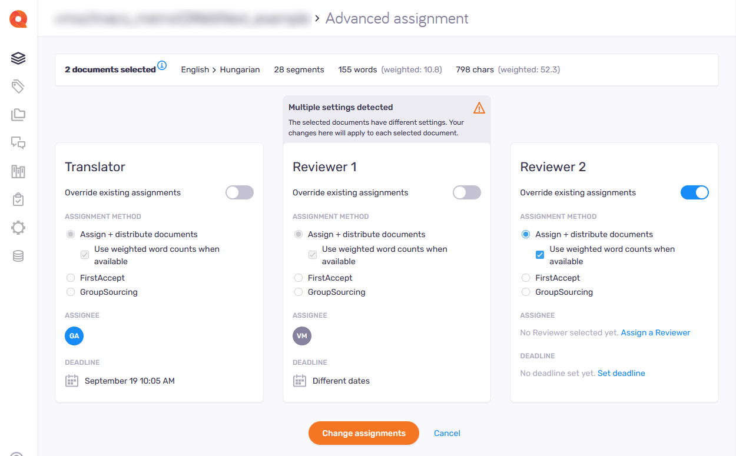The height and width of the screenshot is (456, 736).
Task: Enable Override existing assignments for Translator
Action: pyautogui.click(x=240, y=192)
